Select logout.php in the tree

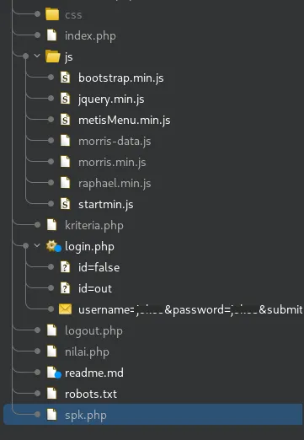point(93,331)
